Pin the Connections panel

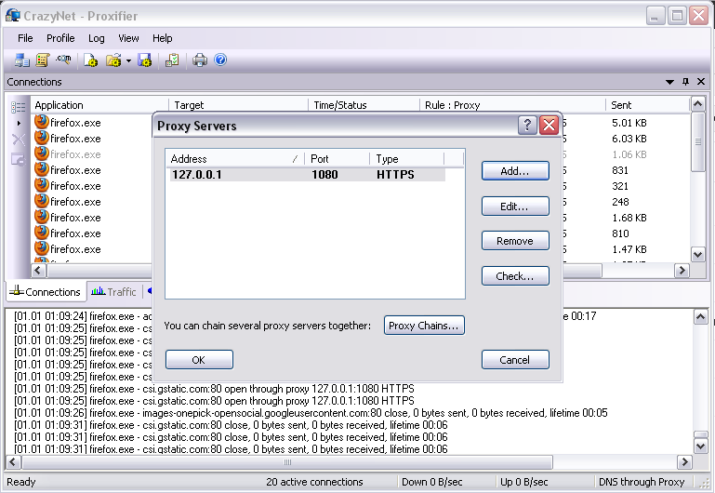tap(685, 82)
